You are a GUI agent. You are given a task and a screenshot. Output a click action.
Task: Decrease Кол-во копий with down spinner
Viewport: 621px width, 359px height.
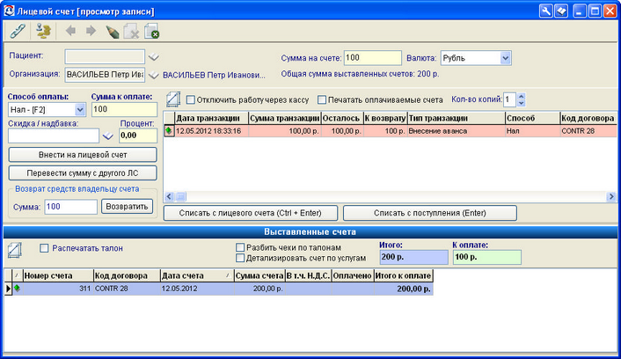click(x=522, y=103)
